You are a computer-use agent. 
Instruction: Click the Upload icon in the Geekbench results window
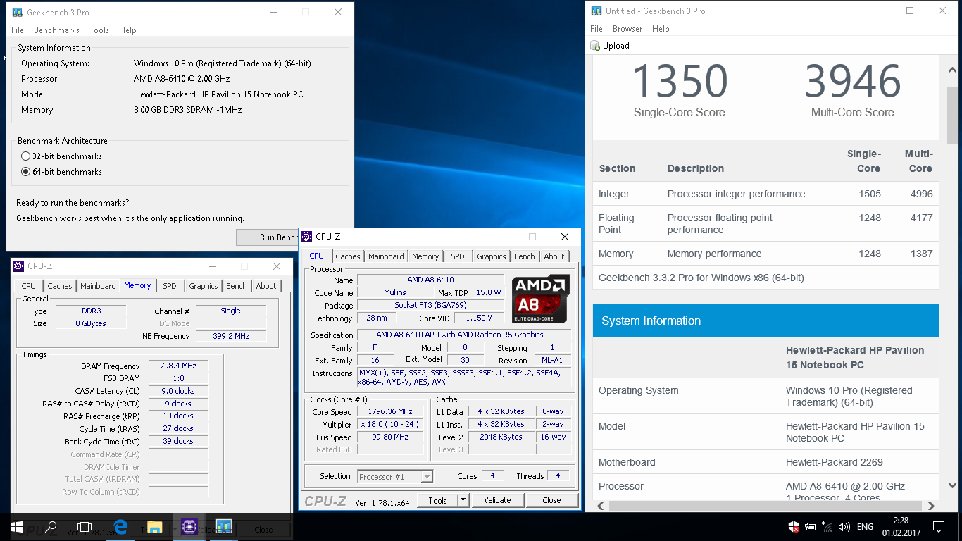pos(596,46)
